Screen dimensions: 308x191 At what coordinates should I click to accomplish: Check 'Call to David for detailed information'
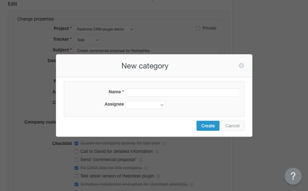coord(76,152)
